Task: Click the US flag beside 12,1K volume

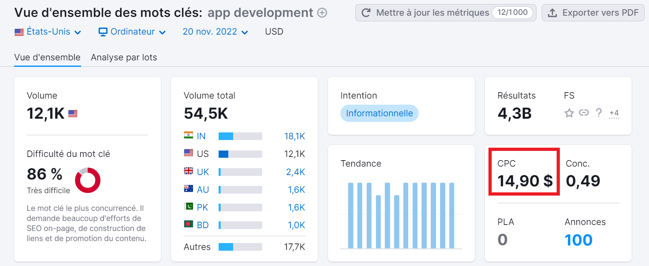Action: click(x=73, y=114)
